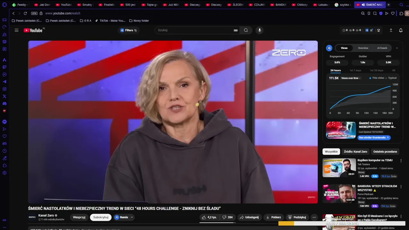Open GX Control speedometer icon

(x=4, y=27)
